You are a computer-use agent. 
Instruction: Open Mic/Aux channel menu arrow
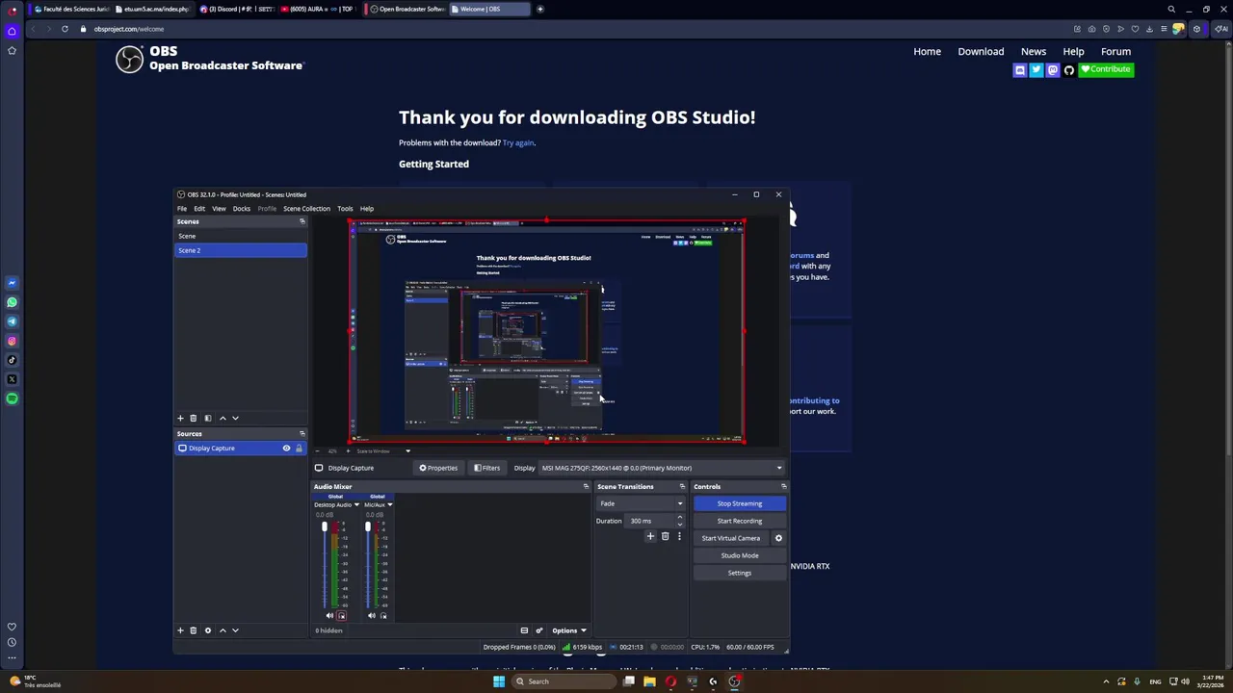390,505
